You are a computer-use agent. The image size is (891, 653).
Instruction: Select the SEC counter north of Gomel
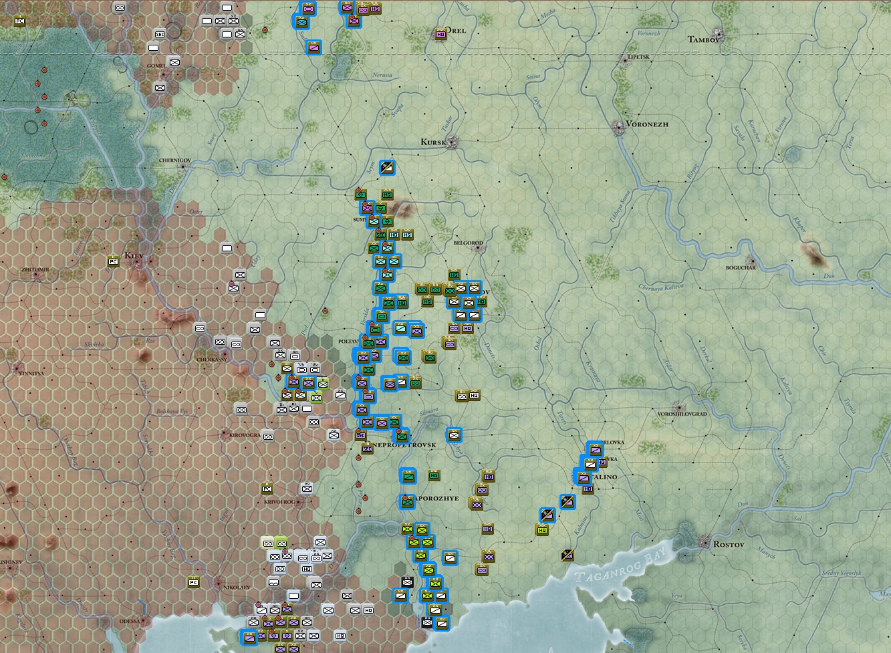coord(160,34)
